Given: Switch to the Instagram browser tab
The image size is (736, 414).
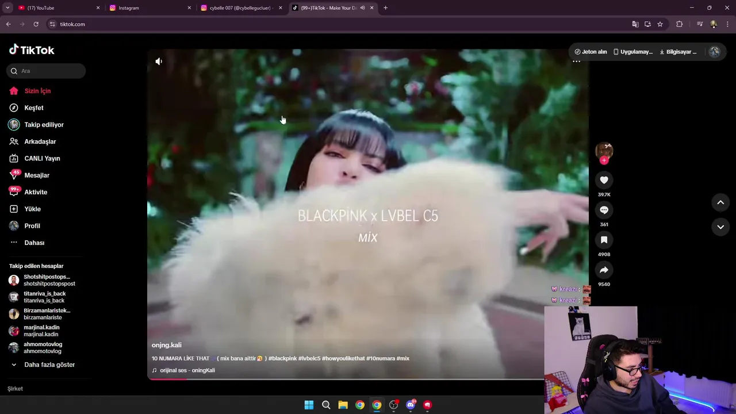Looking at the screenshot, I should pyautogui.click(x=149, y=8).
